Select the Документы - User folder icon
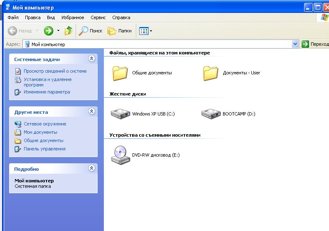 [x=211, y=73]
